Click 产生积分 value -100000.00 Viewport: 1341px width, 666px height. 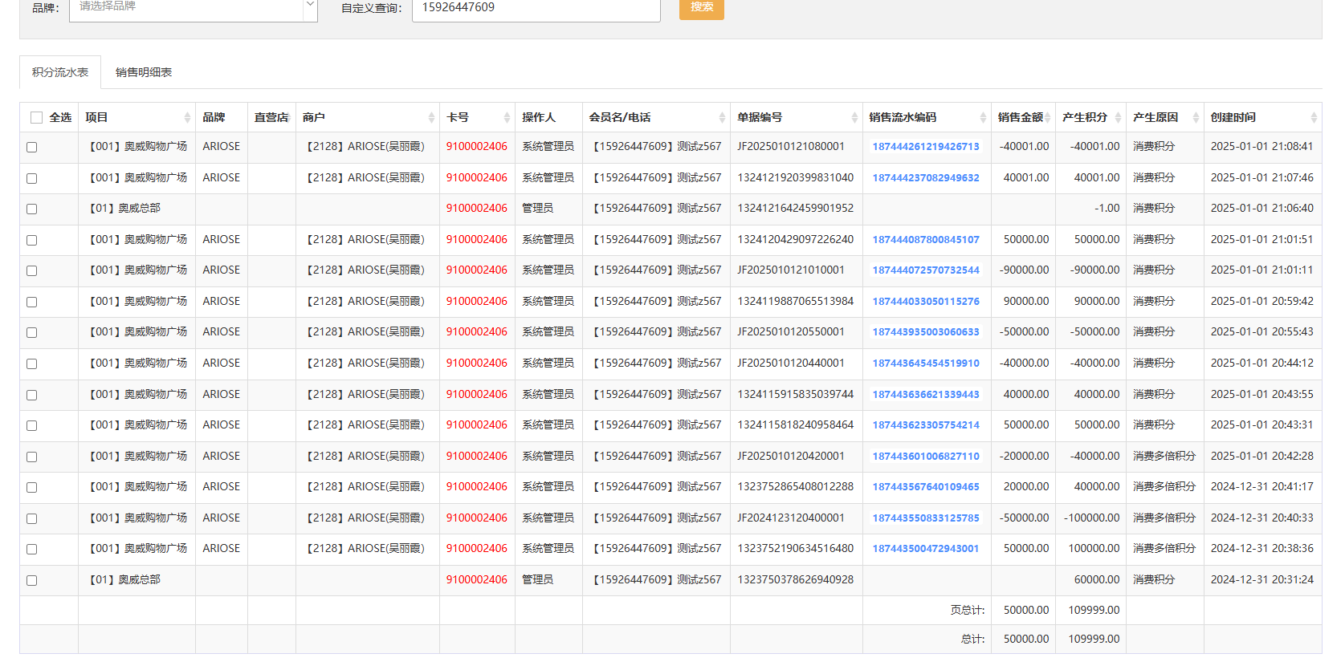point(1092,518)
